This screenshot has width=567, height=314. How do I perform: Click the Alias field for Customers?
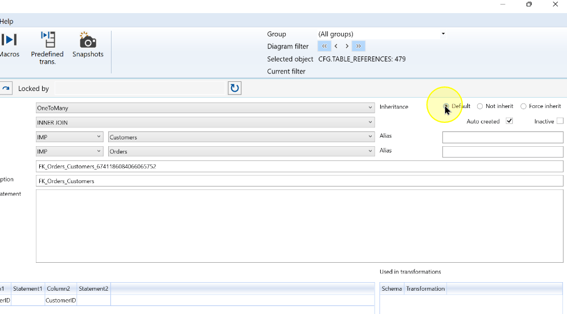click(x=503, y=137)
